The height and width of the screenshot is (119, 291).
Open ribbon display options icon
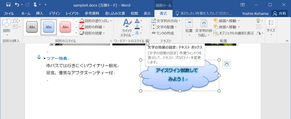coord(242,5)
